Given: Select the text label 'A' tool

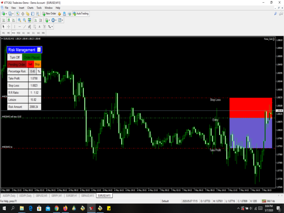Looking at the screenshot, I should [39, 27].
